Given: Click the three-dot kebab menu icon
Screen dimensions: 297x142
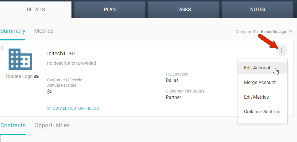Looking at the screenshot, I should coord(281,50).
